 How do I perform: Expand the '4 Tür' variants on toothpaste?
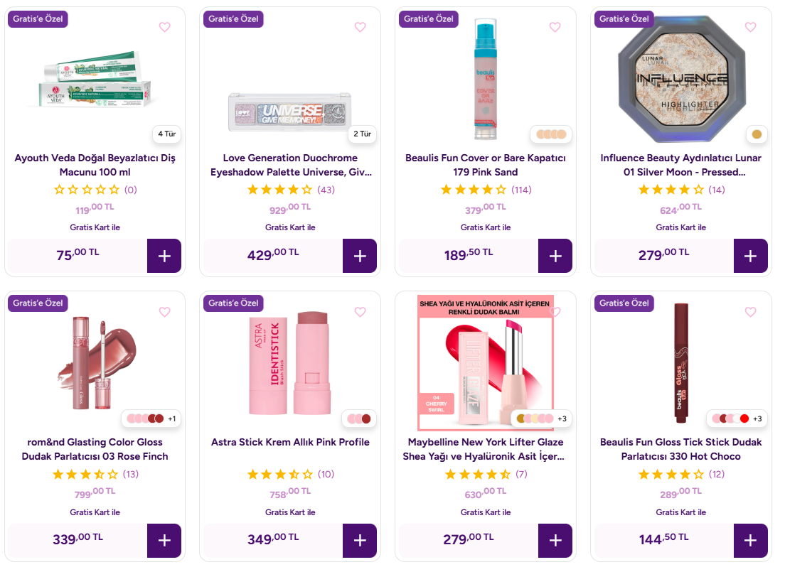(x=166, y=134)
